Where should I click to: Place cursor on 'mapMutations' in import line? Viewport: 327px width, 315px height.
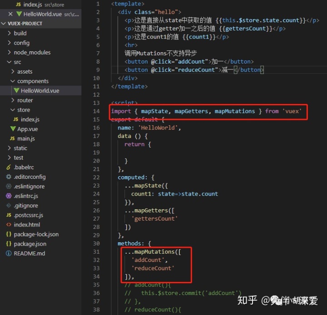pyautogui.click(x=235, y=111)
